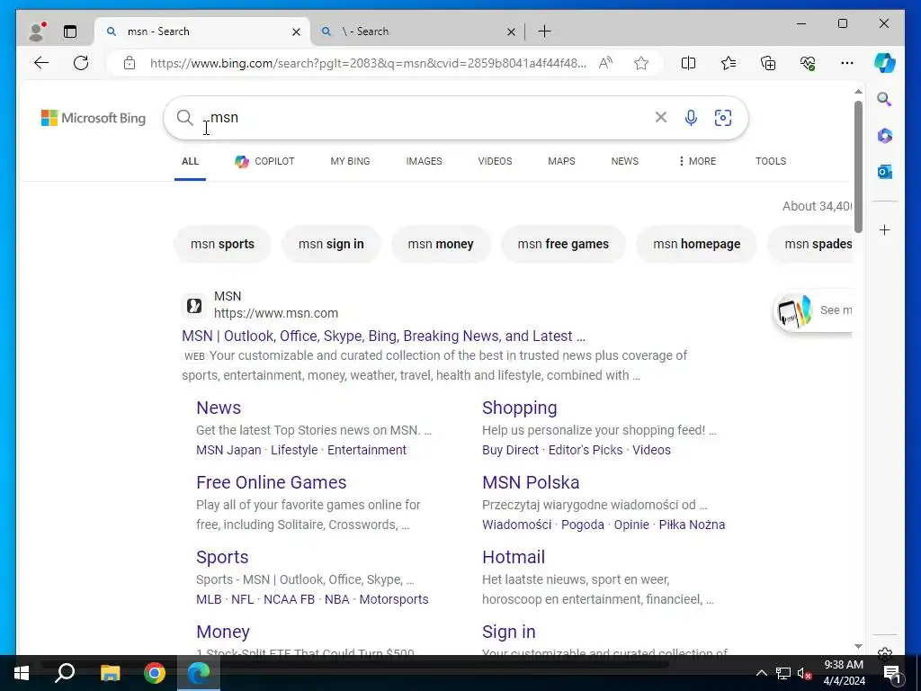Click the magnifier icon in search box
This screenshot has width=921, height=691.
(x=185, y=118)
